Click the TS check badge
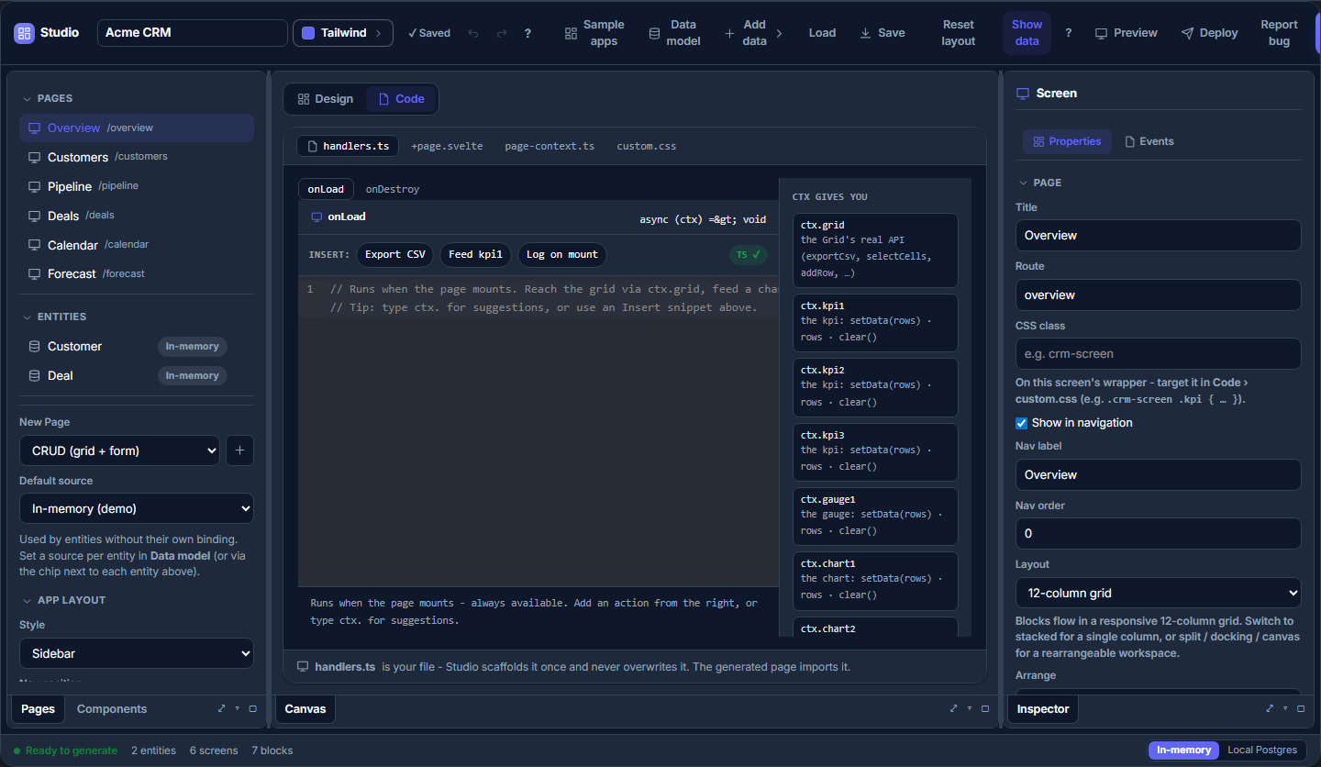This screenshot has width=1321, height=767. click(749, 255)
